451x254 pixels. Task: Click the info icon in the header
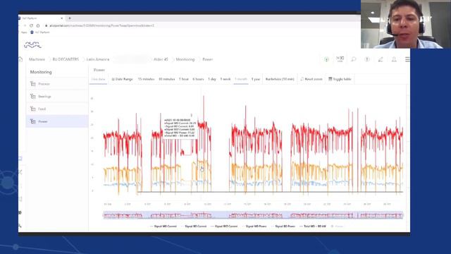(x=367, y=59)
